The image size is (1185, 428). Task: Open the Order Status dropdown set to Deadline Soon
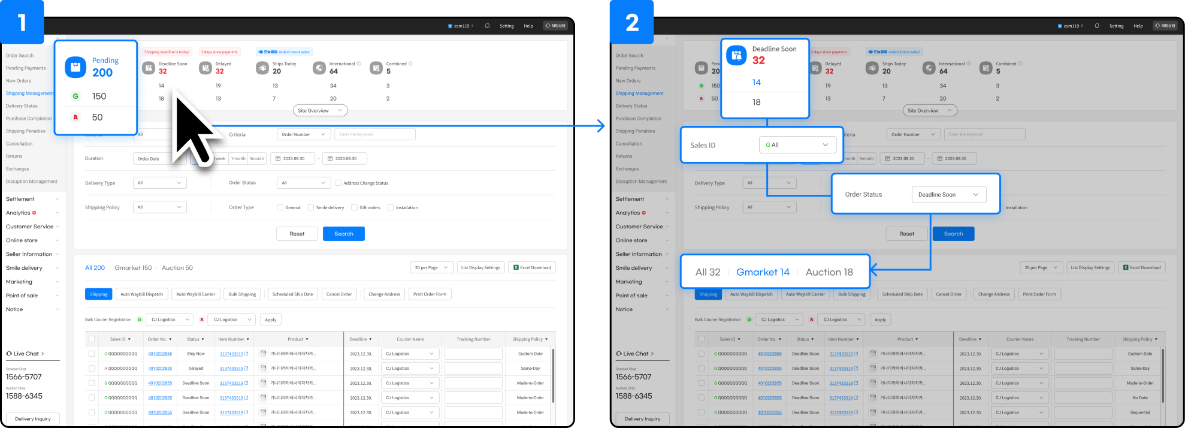pyautogui.click(x=948, y=195)
